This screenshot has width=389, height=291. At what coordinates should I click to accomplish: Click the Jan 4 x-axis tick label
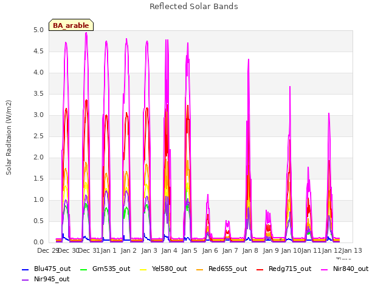[x=169, y=250]
